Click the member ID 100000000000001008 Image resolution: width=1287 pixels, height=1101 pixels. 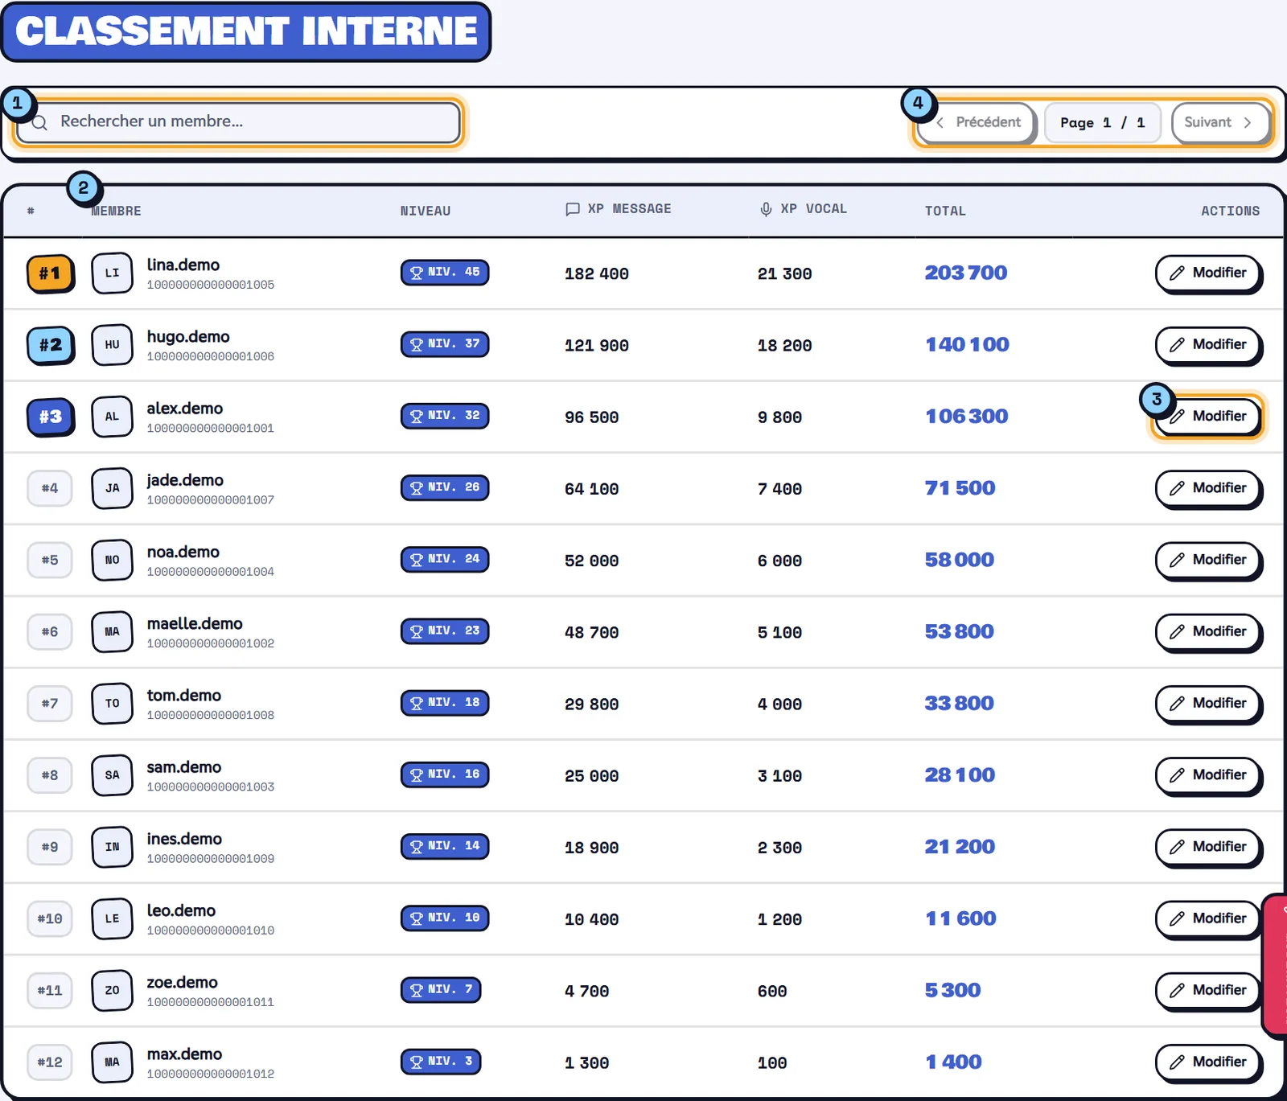[x=211, y=715]
